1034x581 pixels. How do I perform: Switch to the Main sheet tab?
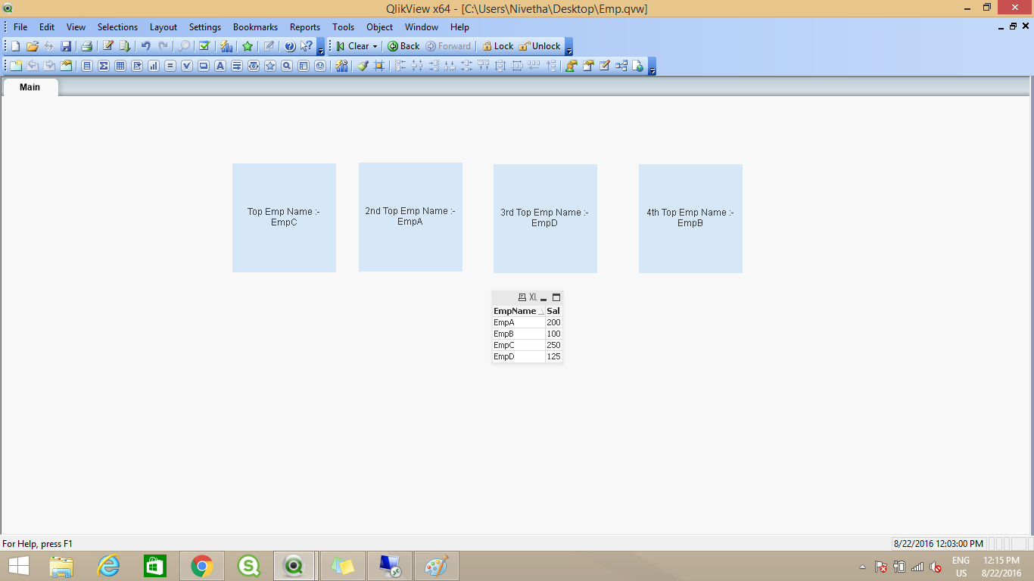[30, 87]
